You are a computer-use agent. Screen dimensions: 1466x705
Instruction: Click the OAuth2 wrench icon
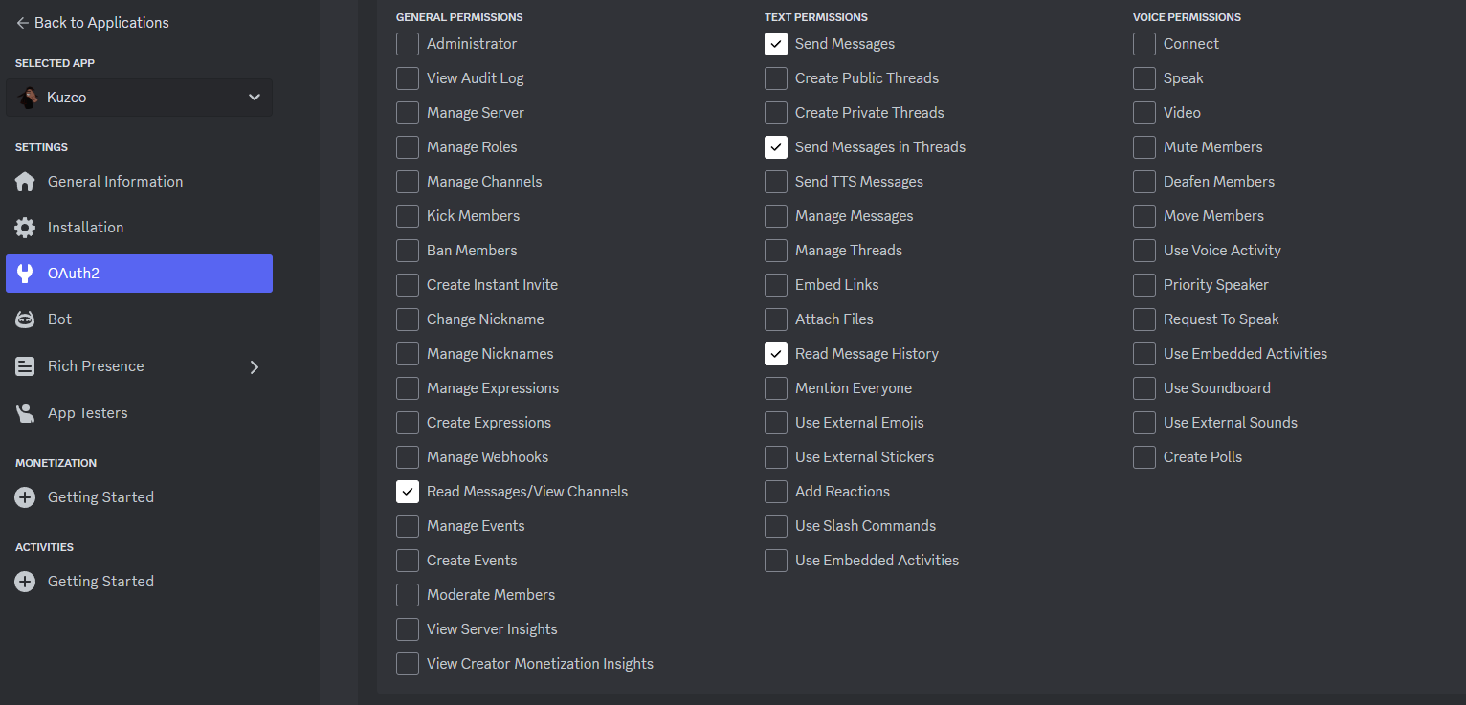26,274
